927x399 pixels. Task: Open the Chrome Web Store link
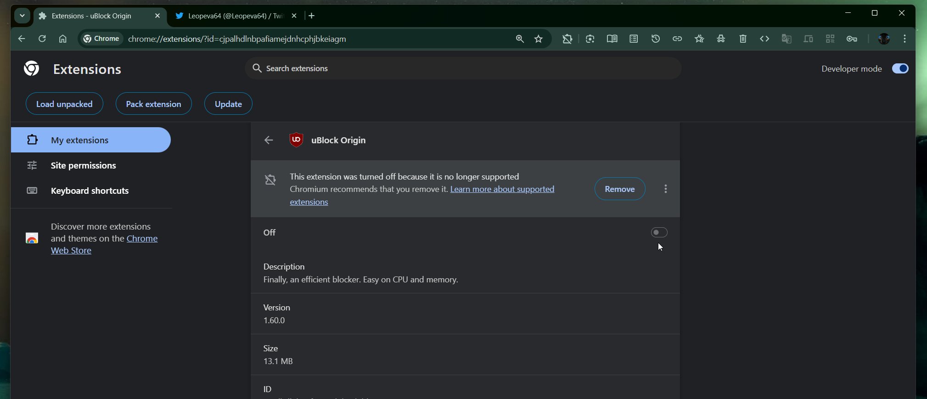141,239
